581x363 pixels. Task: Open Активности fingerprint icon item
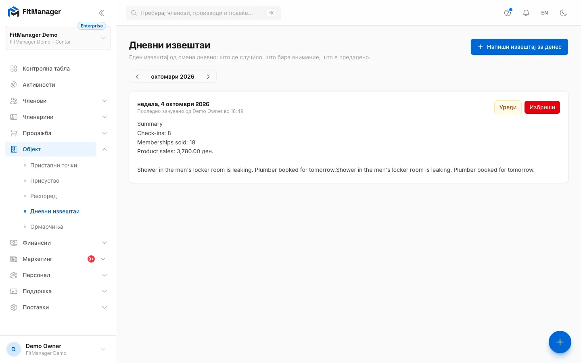tap(14, 85)
